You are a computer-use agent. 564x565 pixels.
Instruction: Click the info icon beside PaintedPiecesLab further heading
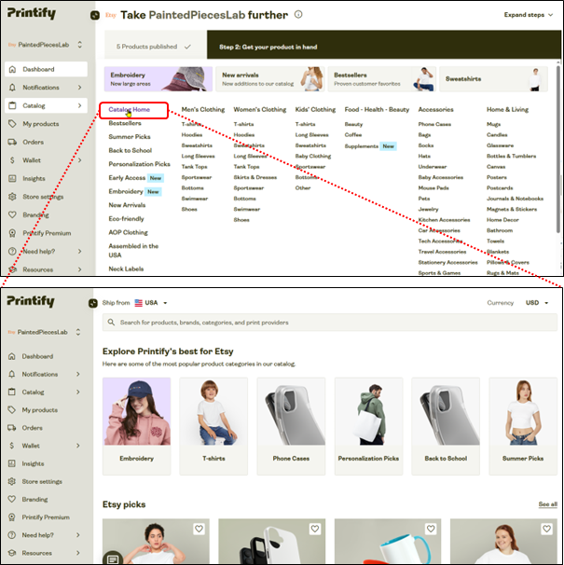click(298, 15)
